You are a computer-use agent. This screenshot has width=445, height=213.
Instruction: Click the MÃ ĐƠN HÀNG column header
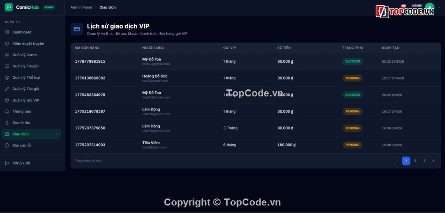tap(87, 48)
